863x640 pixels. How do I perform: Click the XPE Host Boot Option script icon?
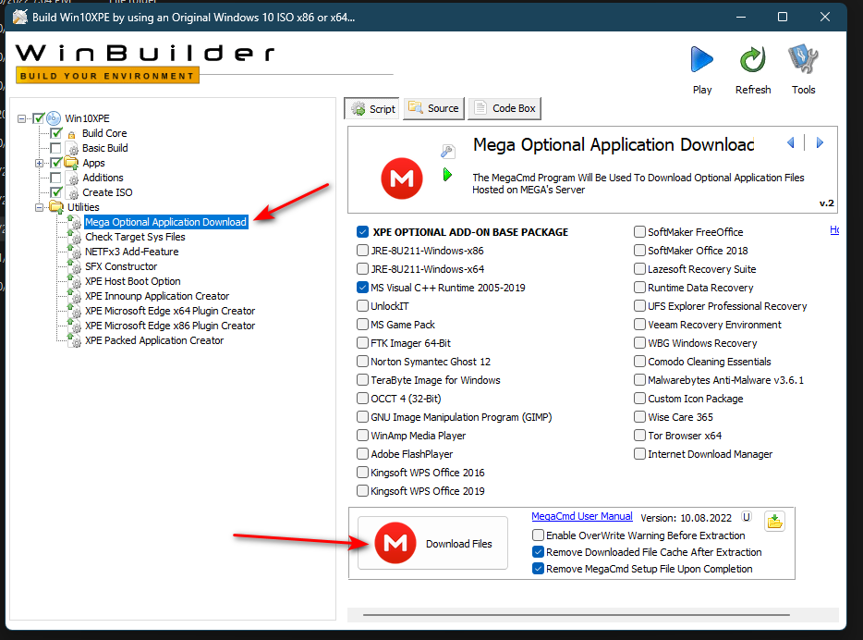74,281
